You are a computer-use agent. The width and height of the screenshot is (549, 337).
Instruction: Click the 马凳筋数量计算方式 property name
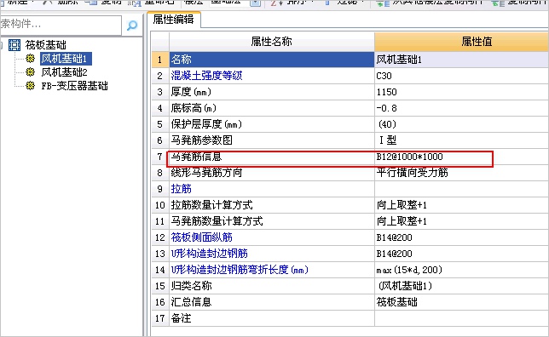tap(217, 221)
